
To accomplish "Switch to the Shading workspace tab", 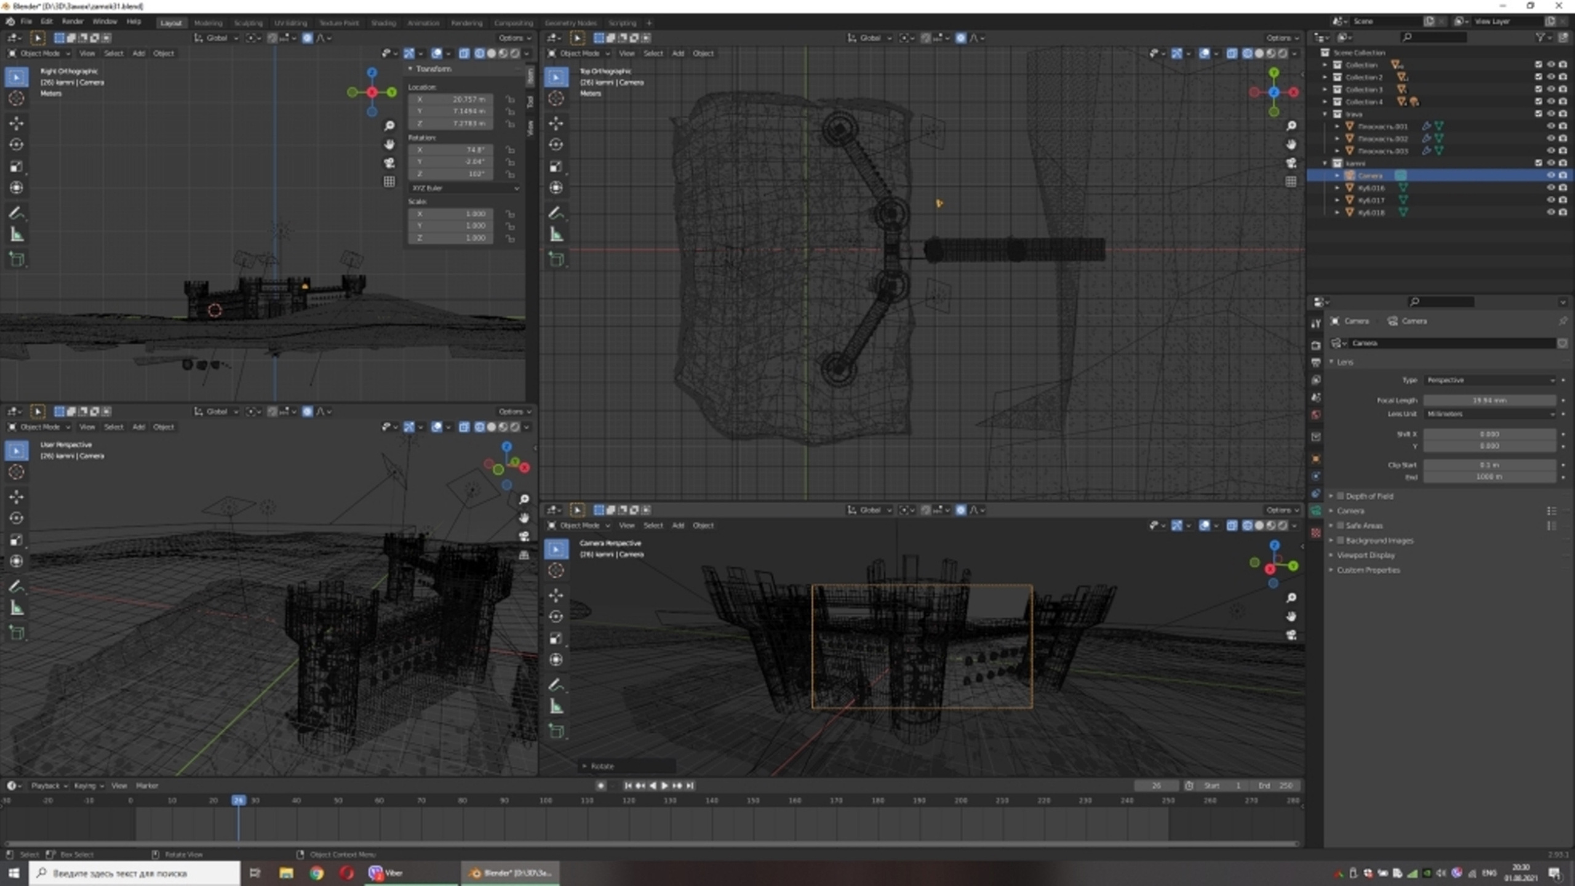I will click(383, 23).
